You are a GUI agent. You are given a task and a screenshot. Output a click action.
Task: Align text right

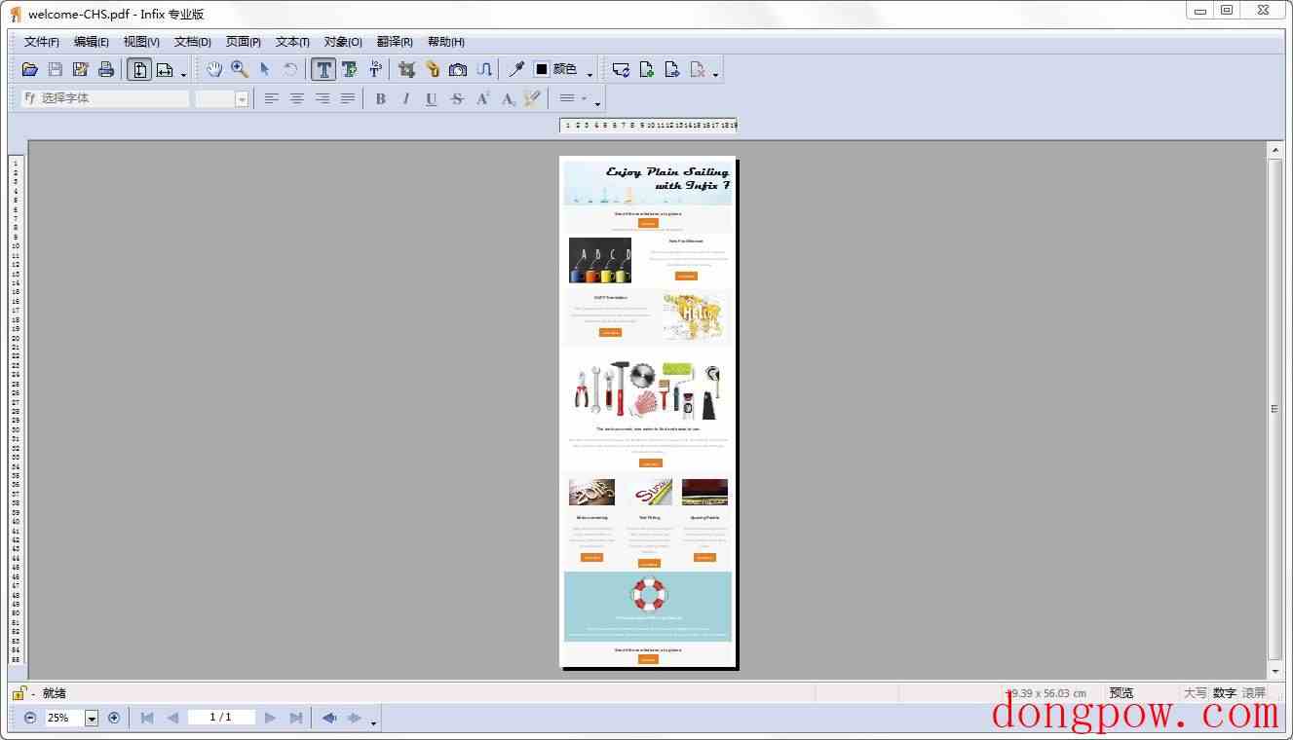(x=322, y=98)
